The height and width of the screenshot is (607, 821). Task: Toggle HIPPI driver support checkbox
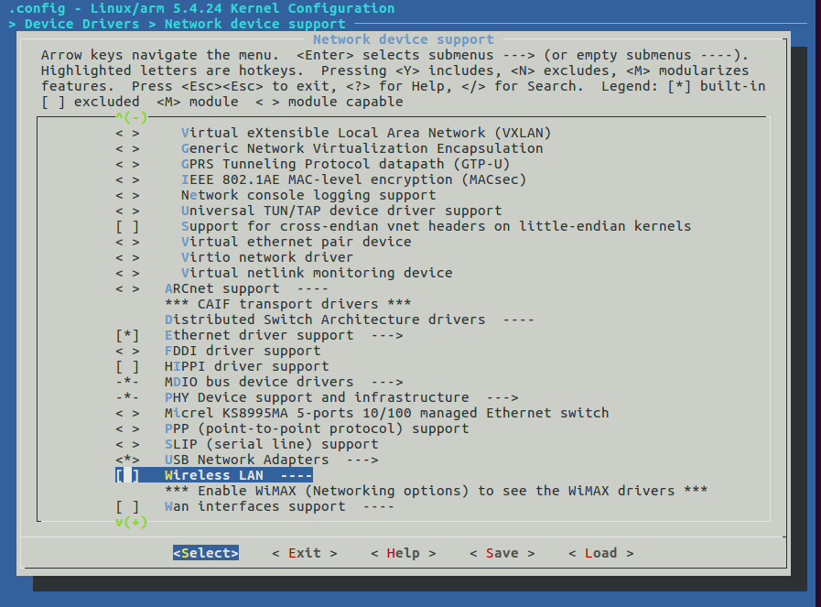(x=127, y=366)
